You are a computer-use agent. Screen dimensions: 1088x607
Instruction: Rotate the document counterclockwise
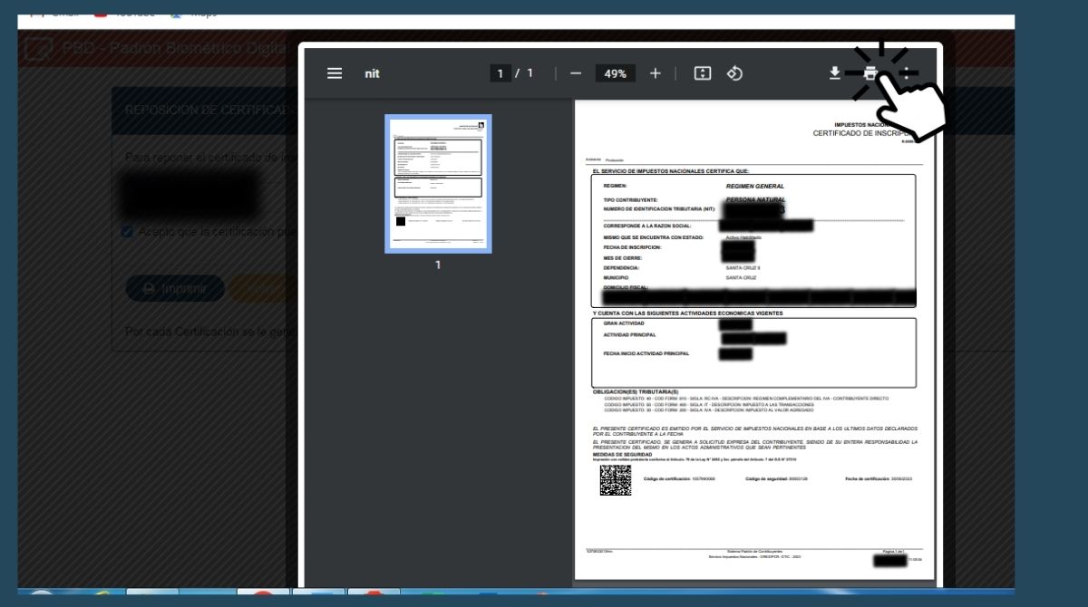click(x=735, y=73)
